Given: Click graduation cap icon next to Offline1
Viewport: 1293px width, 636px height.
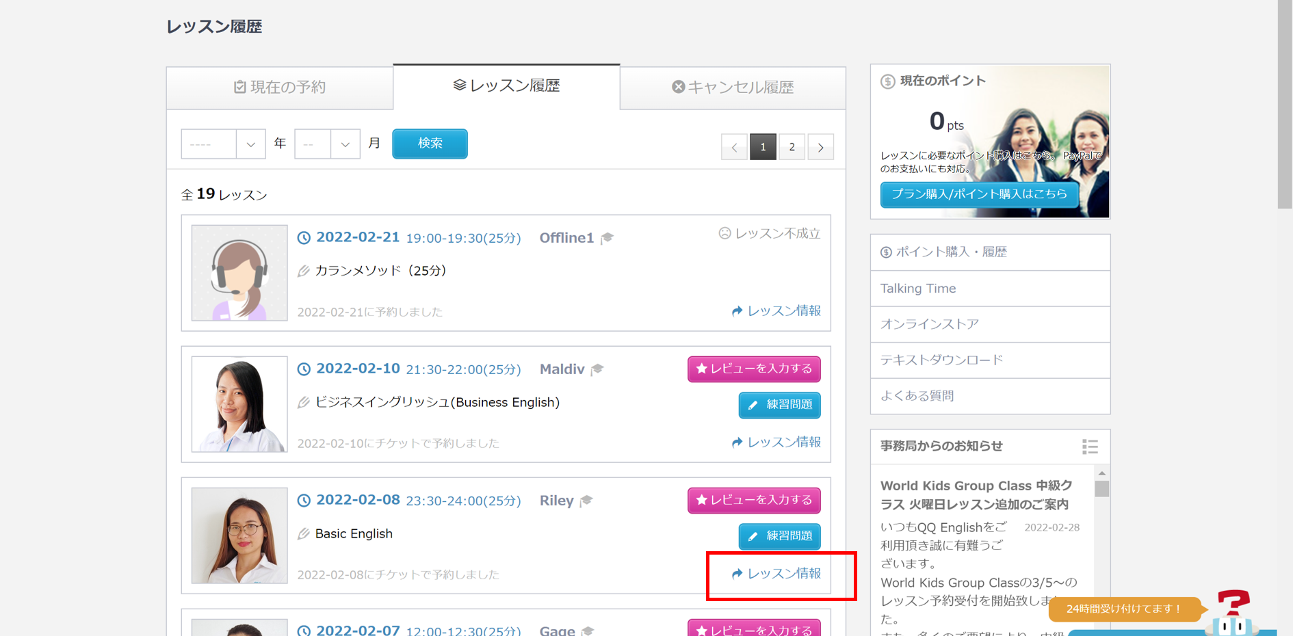Looking at the screenshot, I should pyautogui.click(x=607, y=238).
